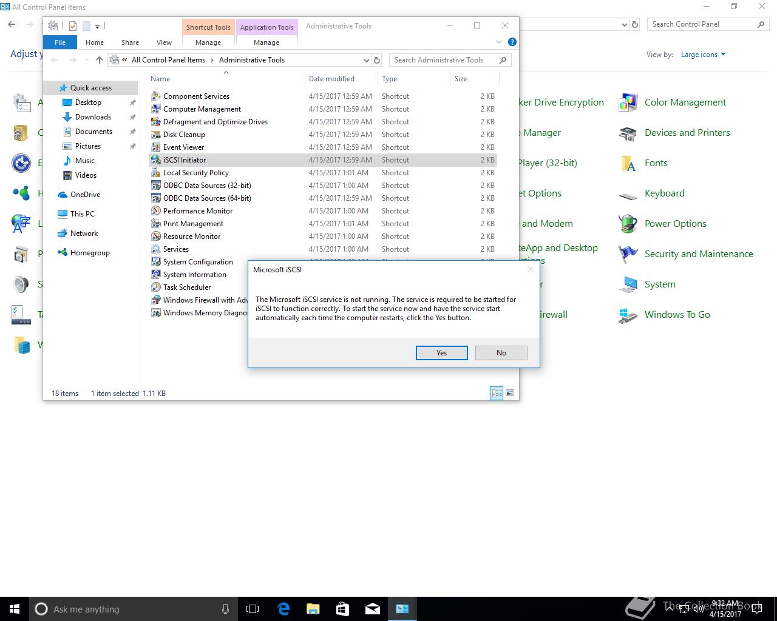Viewport: 777px width, 621px height.
Task: Open Task View on the taskbar
Action: pos(253,609)
